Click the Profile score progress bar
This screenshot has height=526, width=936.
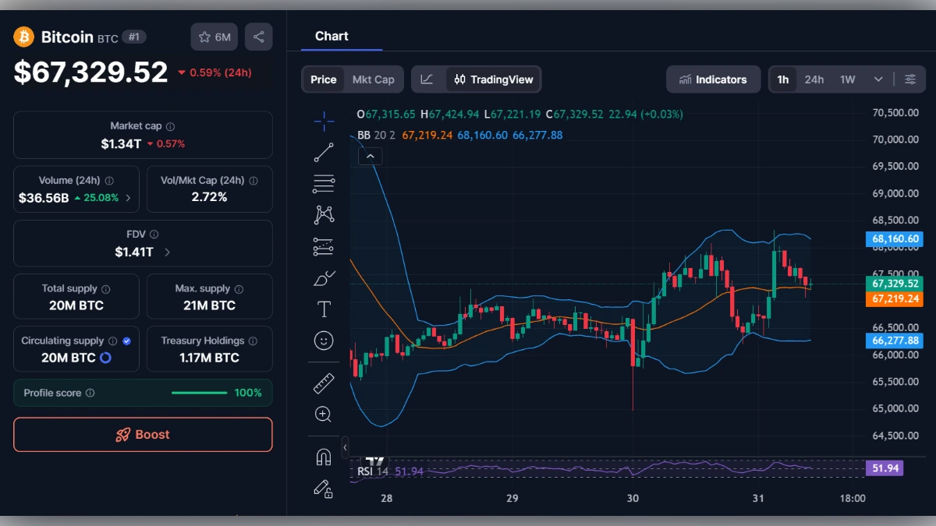pos(199,393)
